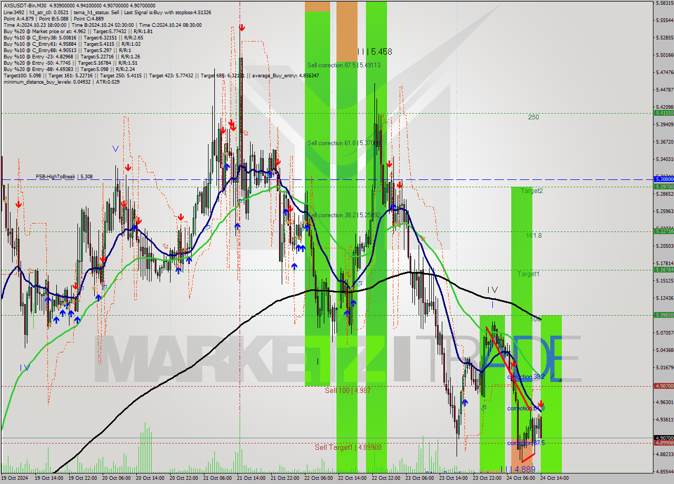Click the '20 Oct 06:00' time axis label
Viewport: 674px width, 484px height.
click(x=116, y=478)
